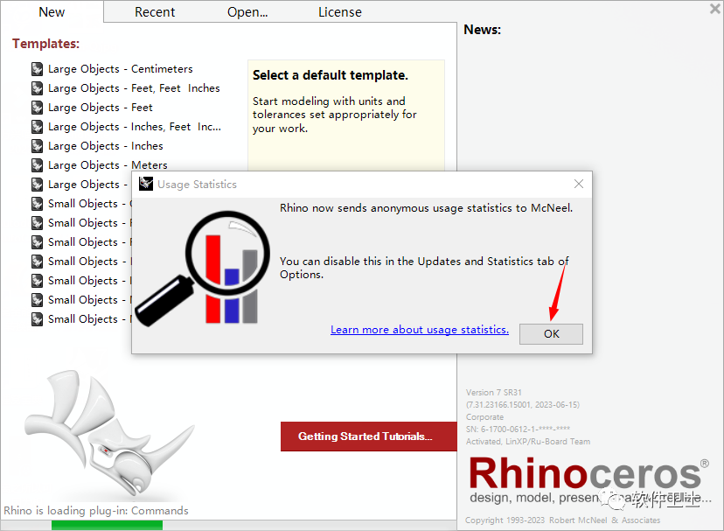
Task: Pick Large Objects - Feet, Feet Inches template
Action: coord(134,88)
